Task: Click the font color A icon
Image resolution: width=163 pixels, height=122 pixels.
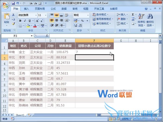Action: tap(35, 25)
